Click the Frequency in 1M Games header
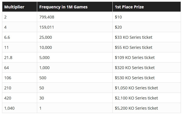Viewport: 183px width, 116px height. tap(75, 7)
